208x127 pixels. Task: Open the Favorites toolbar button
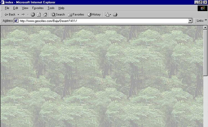[x=76, y=15]
